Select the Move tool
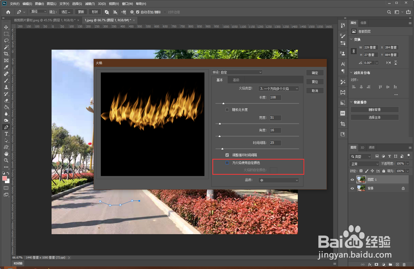414x269 pixels. 6,27
